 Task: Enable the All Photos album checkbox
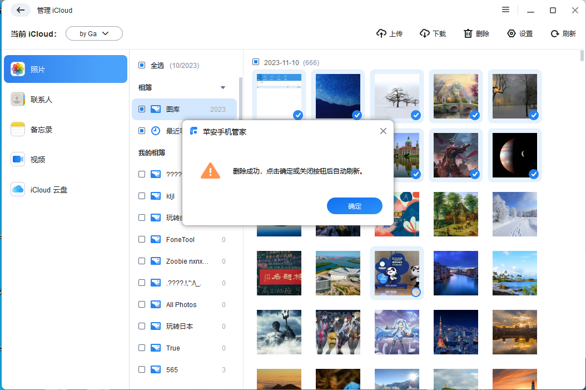[x=142, y=304]
